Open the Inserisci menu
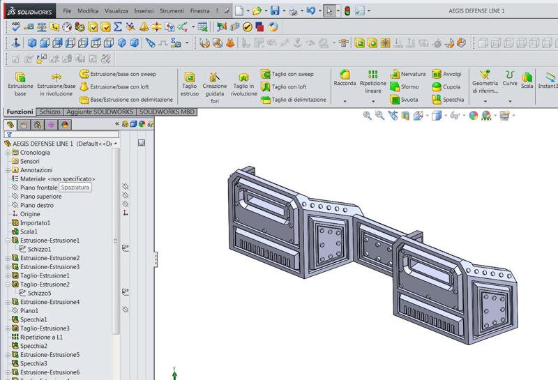 tap(144, 12)
